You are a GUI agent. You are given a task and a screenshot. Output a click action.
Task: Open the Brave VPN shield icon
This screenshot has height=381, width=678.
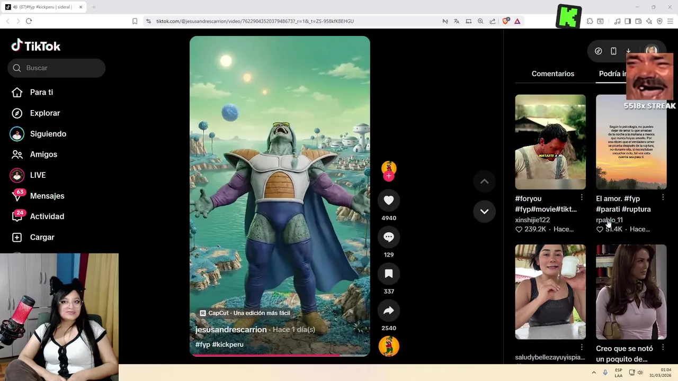(x=659, y=21)
